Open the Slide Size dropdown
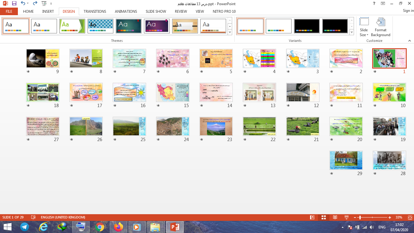 tap(364, 27)
